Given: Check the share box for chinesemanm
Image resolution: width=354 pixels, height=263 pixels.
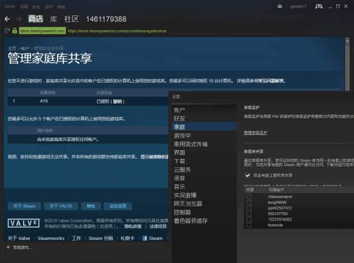Looking at the screenshot, I should click(249, 197).
